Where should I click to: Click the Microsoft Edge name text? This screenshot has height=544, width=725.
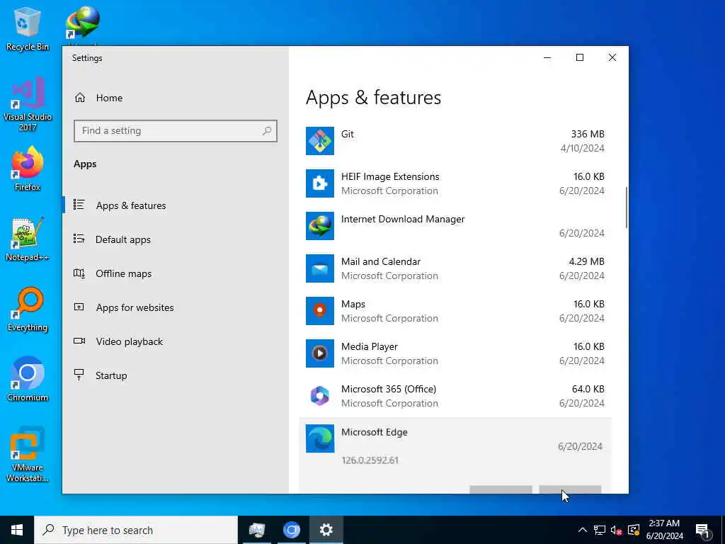(x=374, y=432)
